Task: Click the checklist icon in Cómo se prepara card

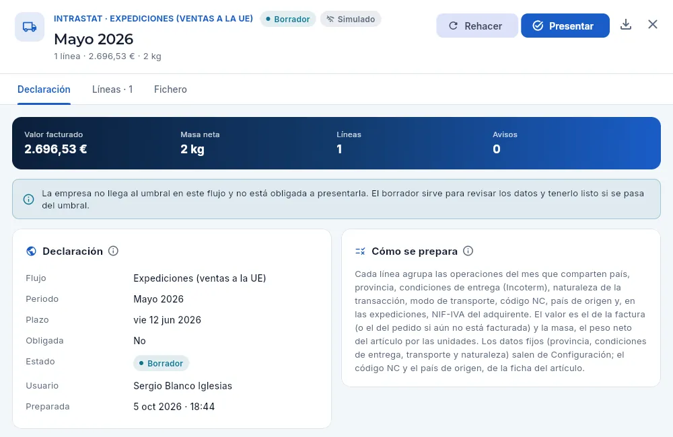Action: pyautogui.click(x=360, y=251)
